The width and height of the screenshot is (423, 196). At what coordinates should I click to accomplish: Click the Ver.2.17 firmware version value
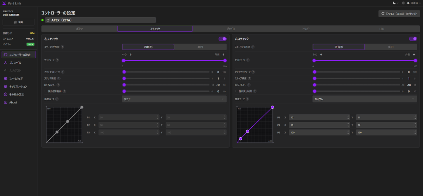30,38
